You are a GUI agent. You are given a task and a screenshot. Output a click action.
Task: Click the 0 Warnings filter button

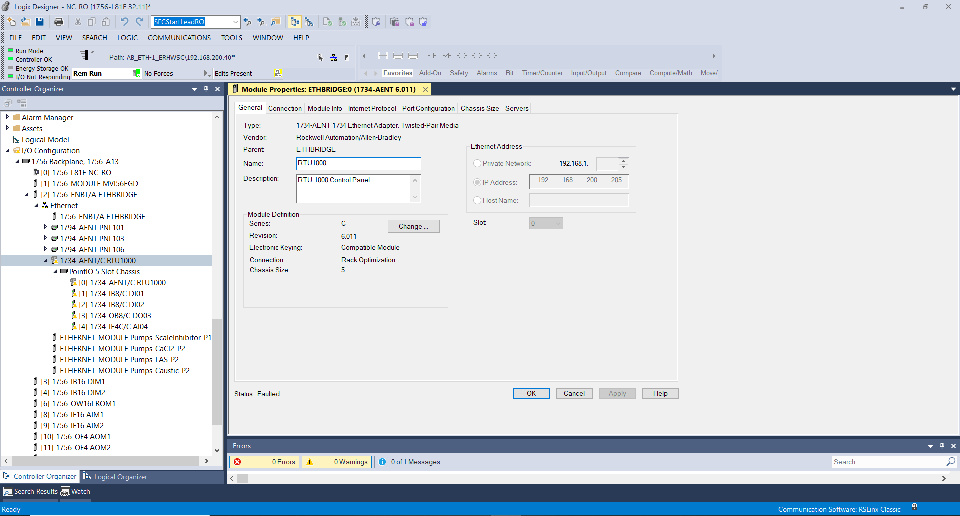tap(336, 462)
